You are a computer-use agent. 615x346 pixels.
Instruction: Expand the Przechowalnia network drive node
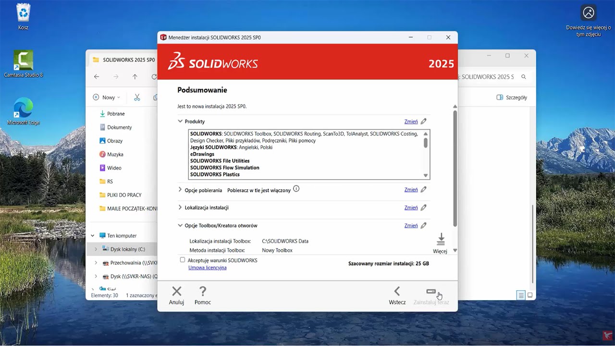pyautogui.click(x=96, y=263)
